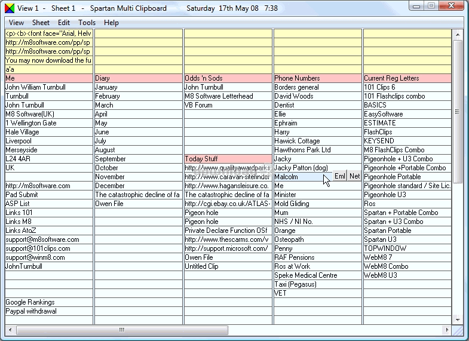The image size is (469, 341).
Task: Open the Sheet menu
Action: tap(41, 23)
